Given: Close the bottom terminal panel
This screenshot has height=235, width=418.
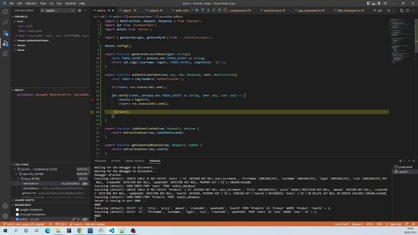Looking at the screenshot, I should [x=413, y=161].
